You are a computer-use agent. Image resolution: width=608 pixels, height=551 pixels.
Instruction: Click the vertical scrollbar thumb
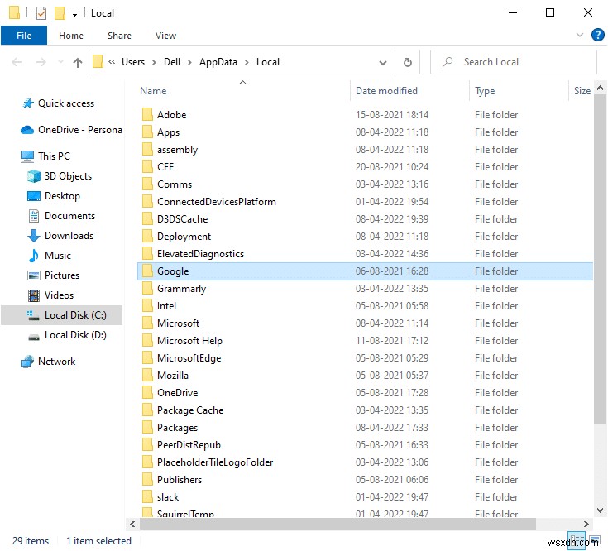click(x=600, y=260)
